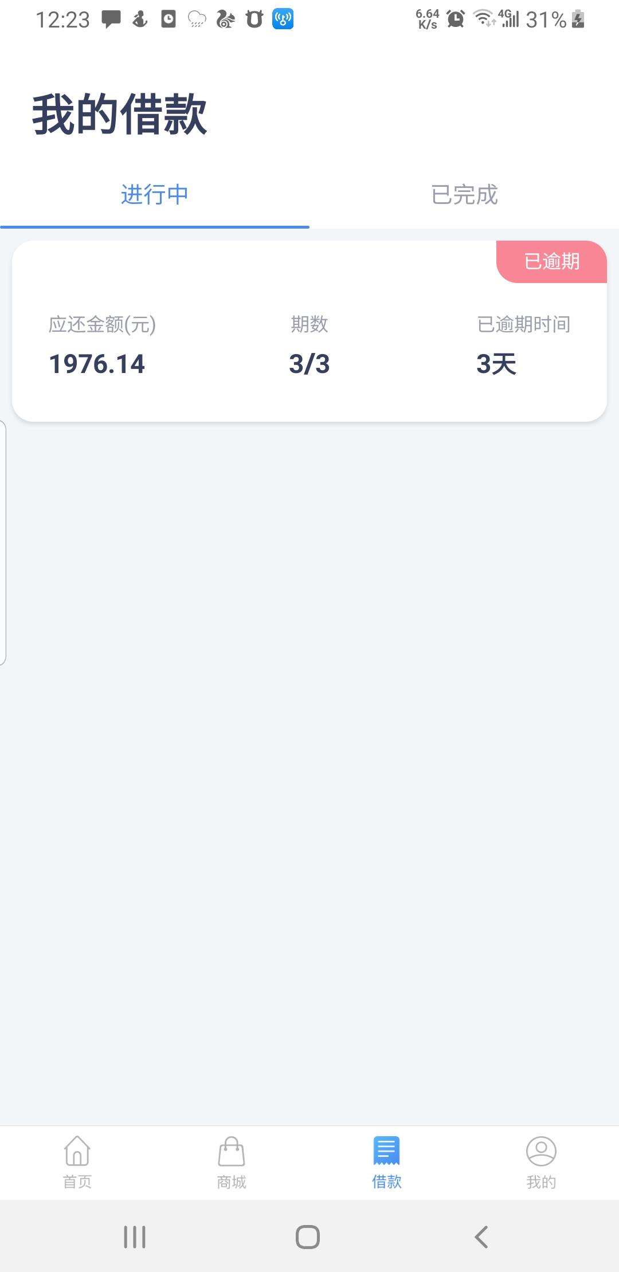Image resolution: width=619 pixels, height=1272 pixels.
Task: Tap the alarm clock status icon
Action: [x=456, y=19]
